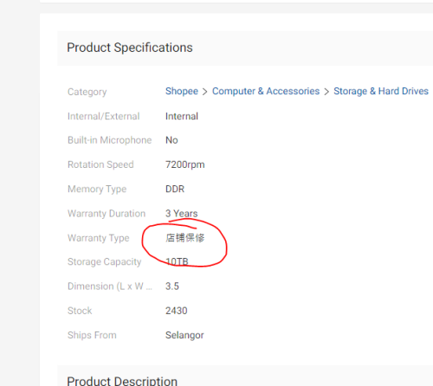Click the Product Description heading
This screenshot has width=433, height=386.
tap(122, 381)
